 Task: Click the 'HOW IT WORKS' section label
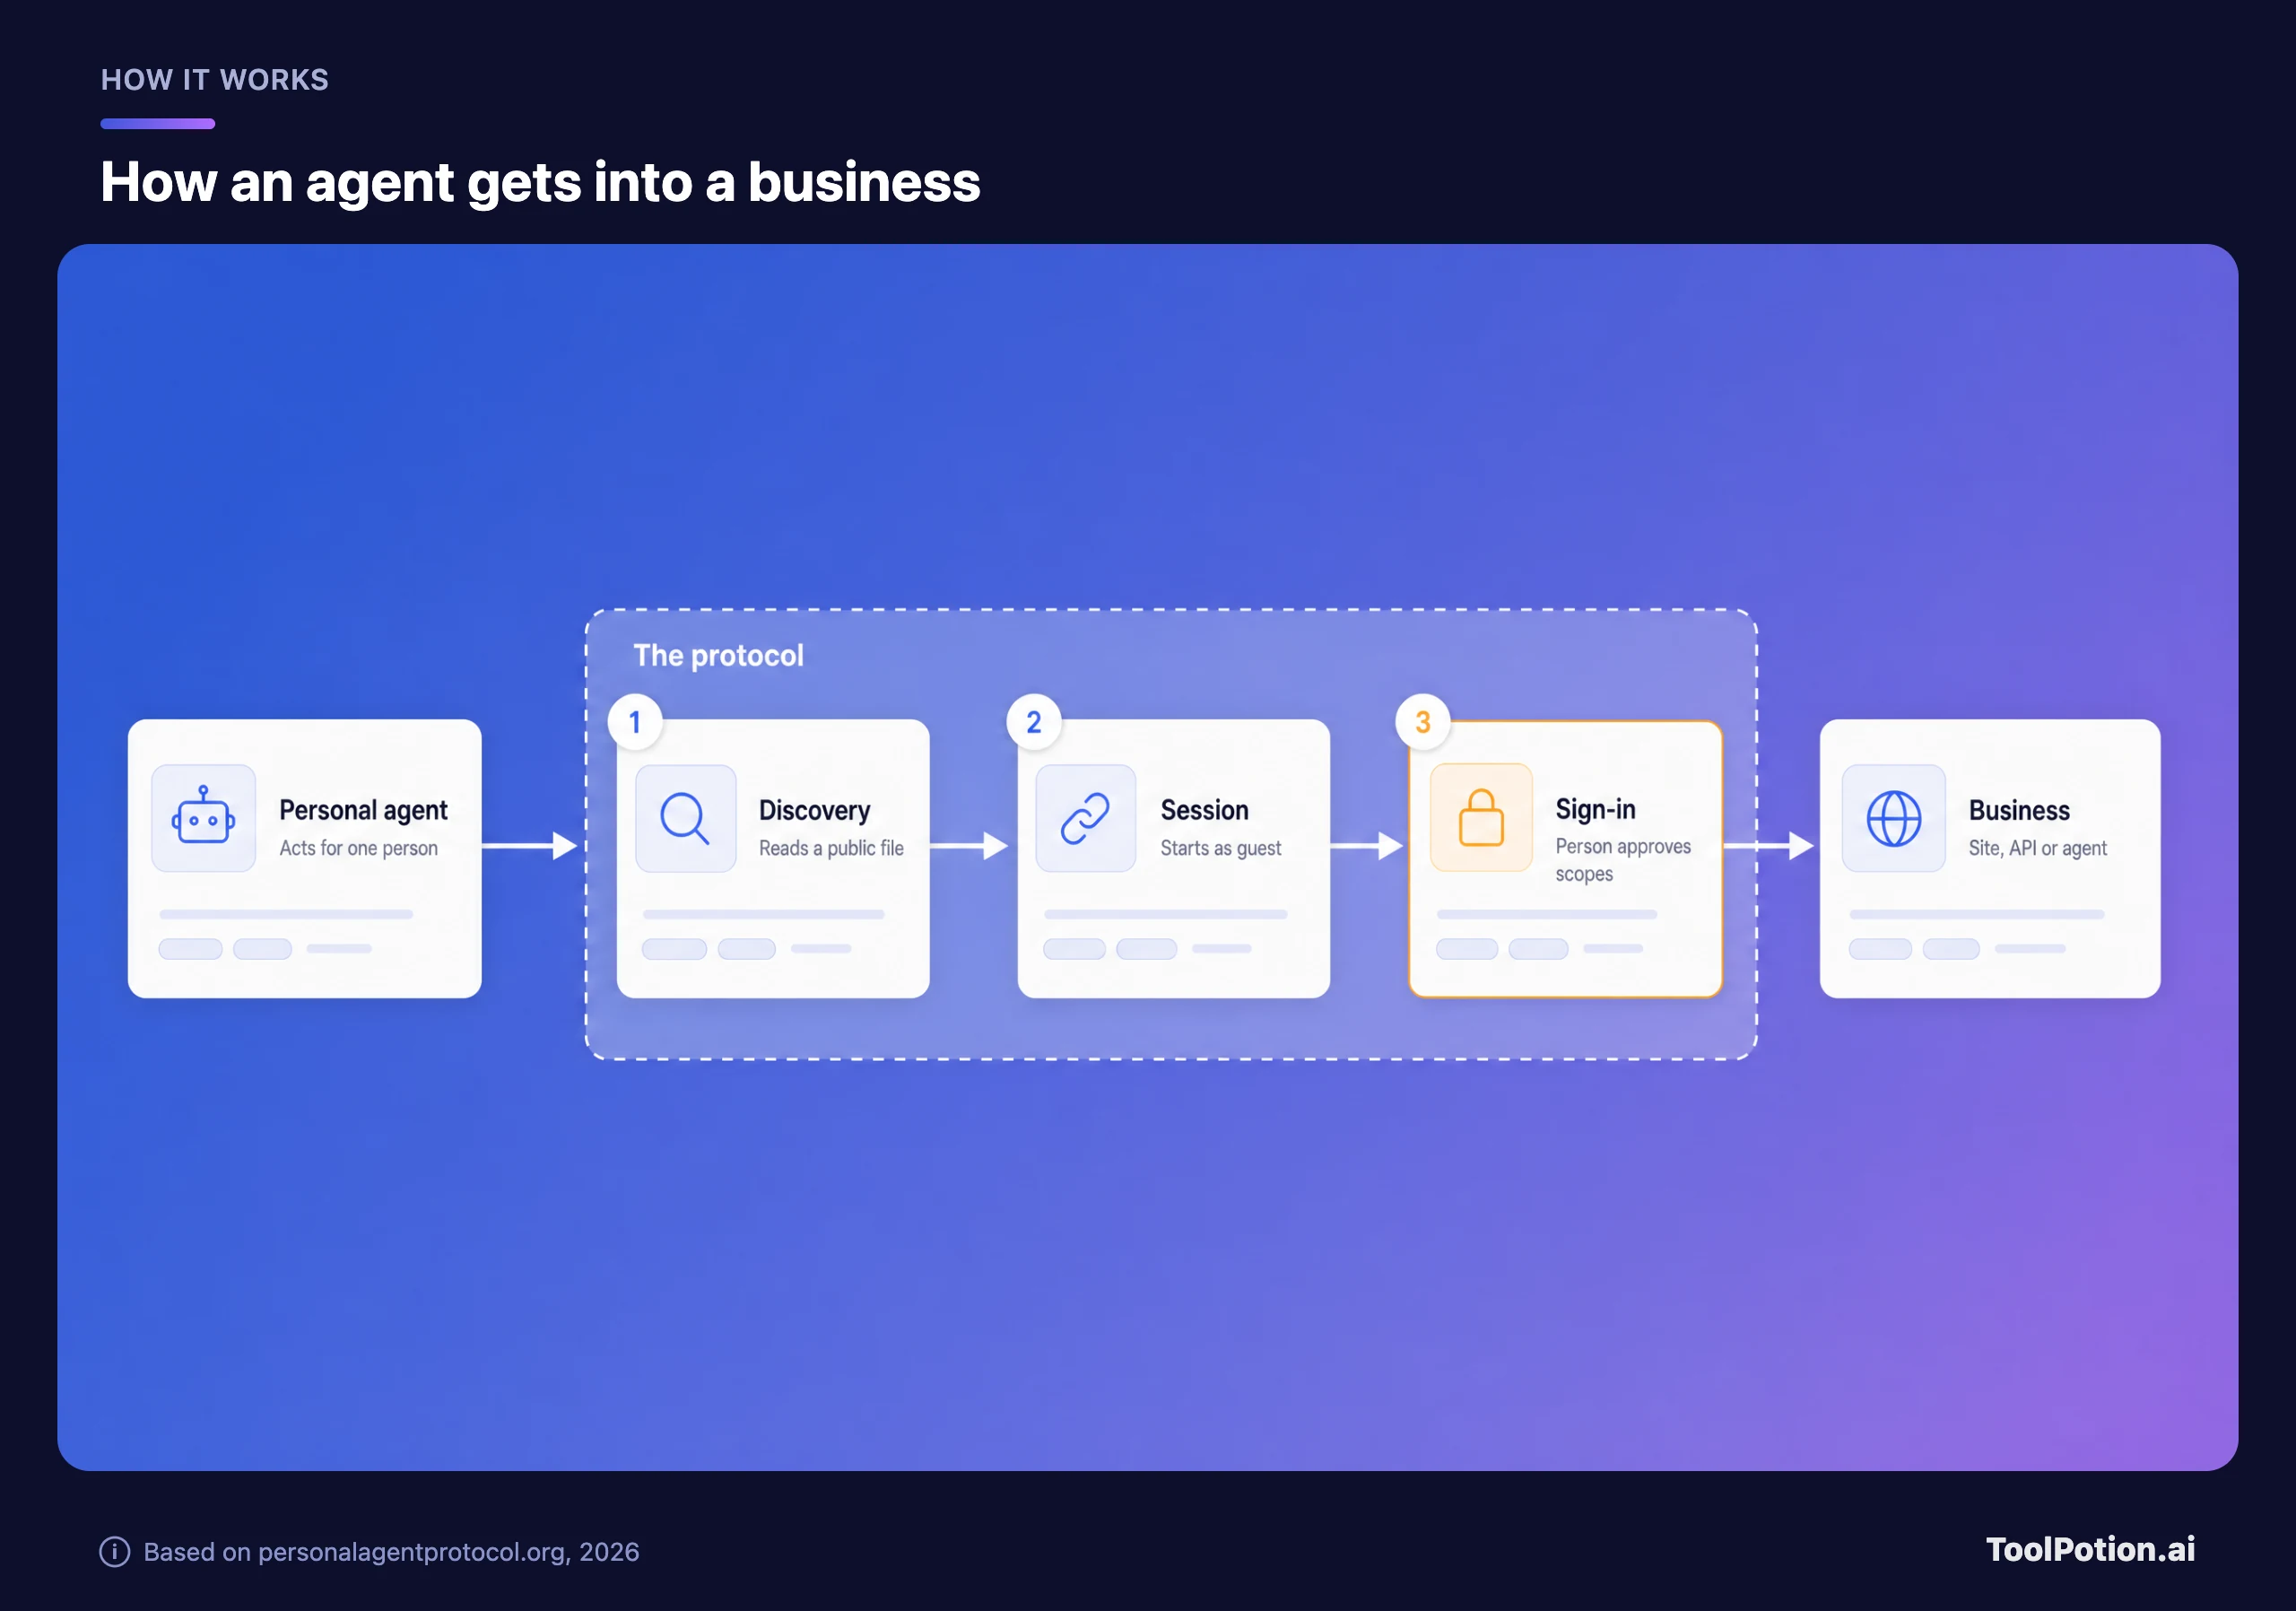click(x=215, y=80)
